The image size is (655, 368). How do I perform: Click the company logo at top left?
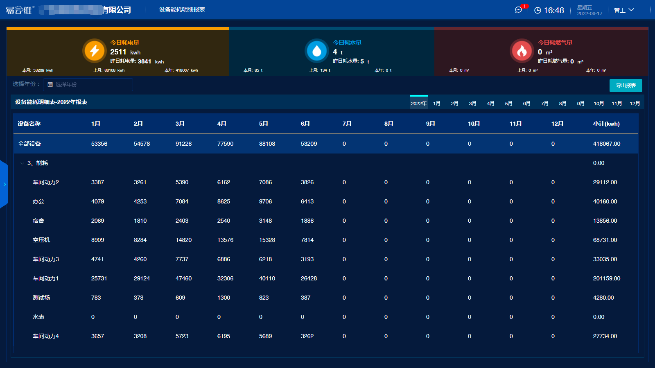20,10
